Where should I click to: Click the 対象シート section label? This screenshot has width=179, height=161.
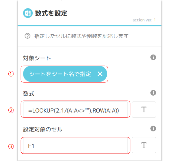coord(37,58)
